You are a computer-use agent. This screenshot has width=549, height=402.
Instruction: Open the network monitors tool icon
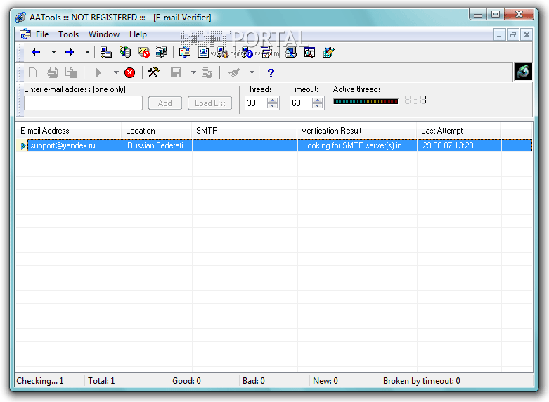162,53
